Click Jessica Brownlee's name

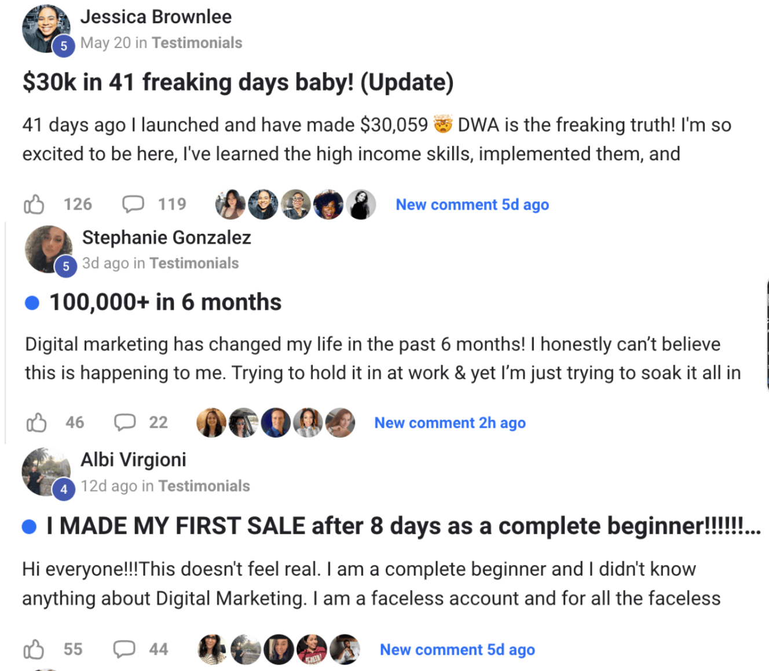156,17
